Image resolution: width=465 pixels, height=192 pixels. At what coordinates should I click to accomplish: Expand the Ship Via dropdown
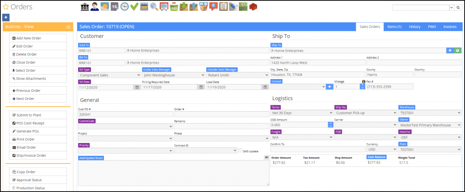[365, 112]
